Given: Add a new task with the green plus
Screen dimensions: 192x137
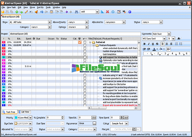Looking at the screenshot, I should [x=17, y=12].
